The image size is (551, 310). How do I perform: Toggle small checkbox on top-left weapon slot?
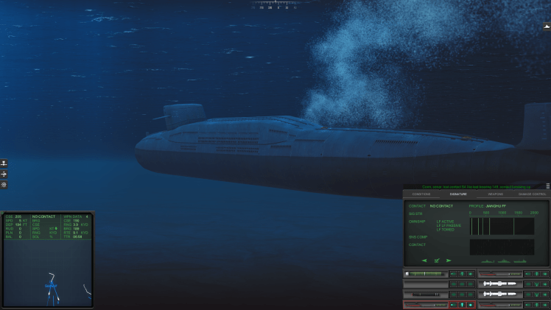click(407, 274)
